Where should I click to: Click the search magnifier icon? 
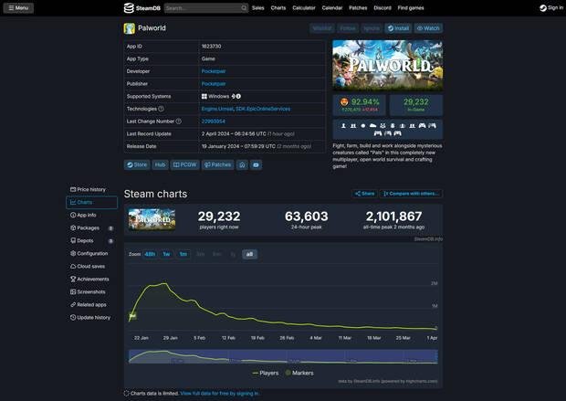click(x=244, y=8)
